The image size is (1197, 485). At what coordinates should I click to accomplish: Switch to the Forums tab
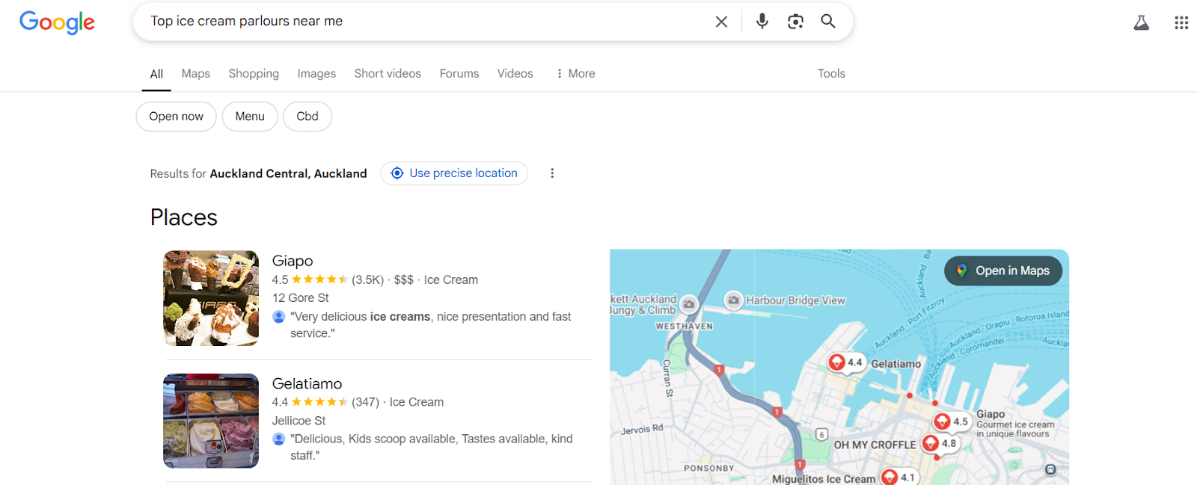pos(459,73)
